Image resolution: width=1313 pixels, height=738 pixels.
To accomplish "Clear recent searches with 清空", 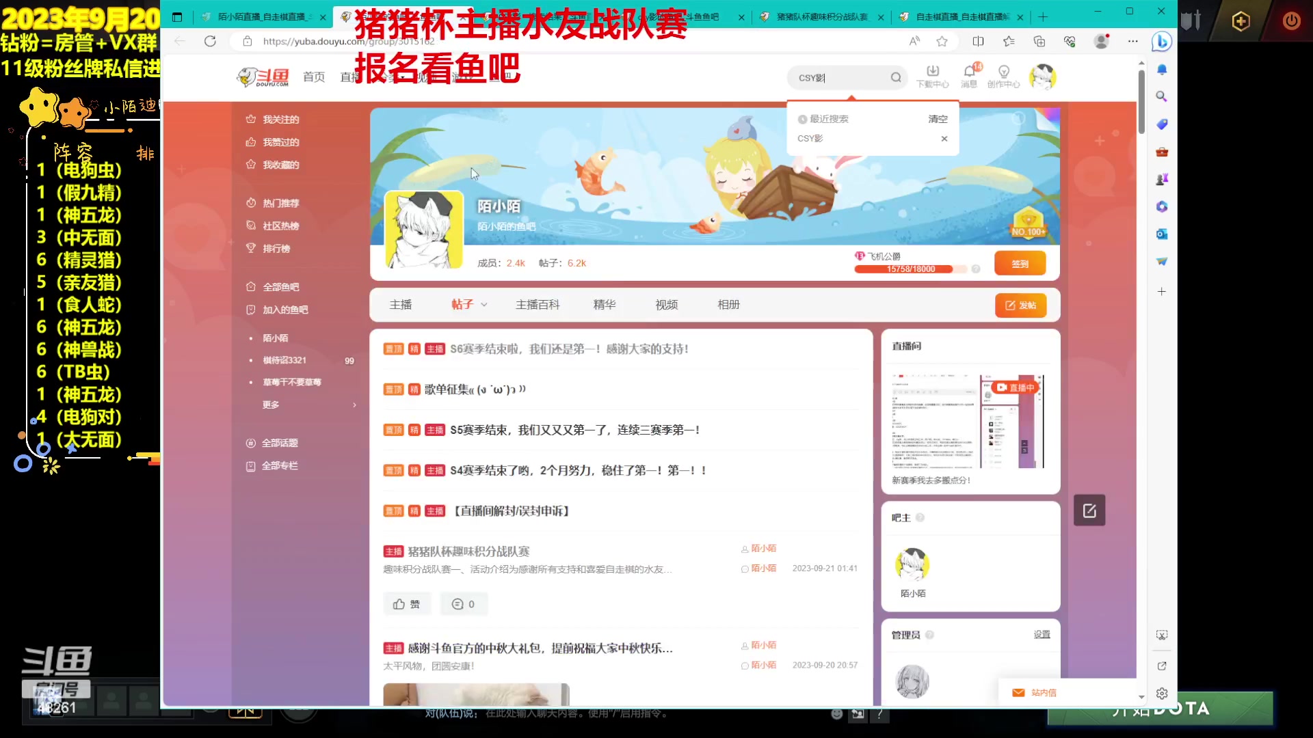I will coord(938,119).
